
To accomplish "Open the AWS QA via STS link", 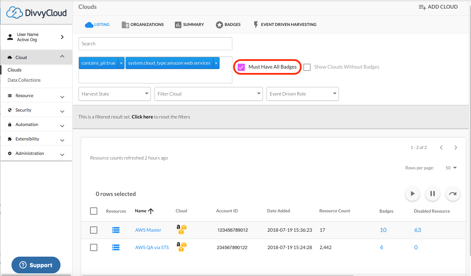I will point(152,247).
